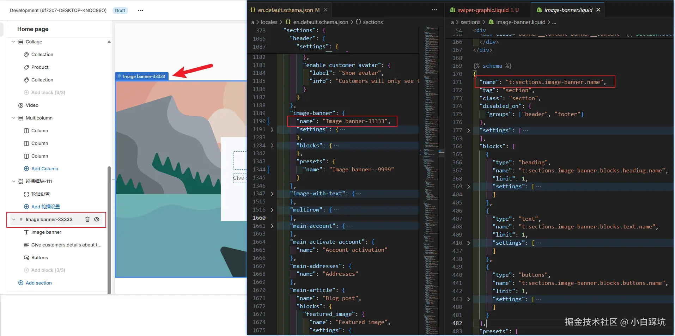The image size is (675, 336).
Task: Toggle visibility of Image banner-33333 section
Action: (x=97, y=219)
